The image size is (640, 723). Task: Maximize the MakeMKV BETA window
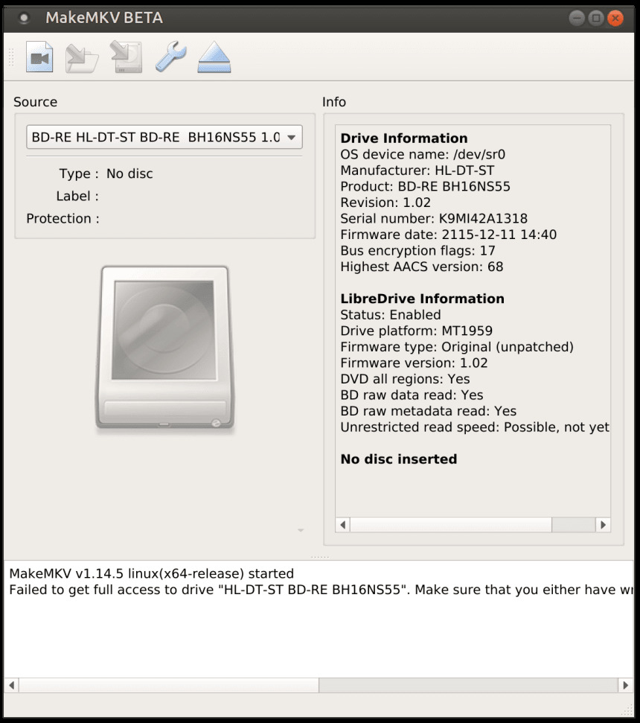pyautogui.click(x=596, y=18)
